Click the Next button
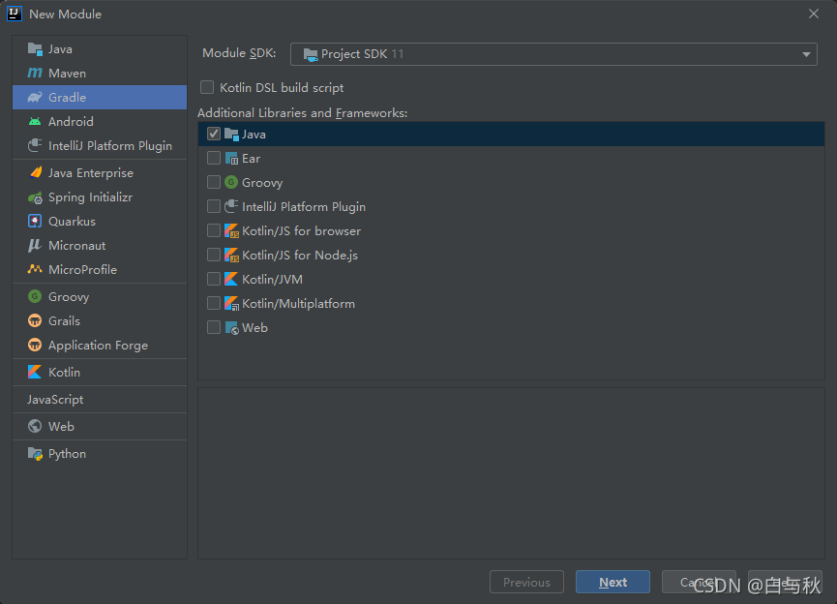 (x=613, y=582)
